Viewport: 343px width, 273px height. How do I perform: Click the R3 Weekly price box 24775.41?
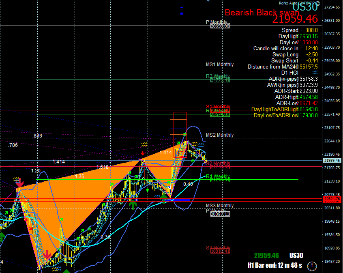pos(220,80)
